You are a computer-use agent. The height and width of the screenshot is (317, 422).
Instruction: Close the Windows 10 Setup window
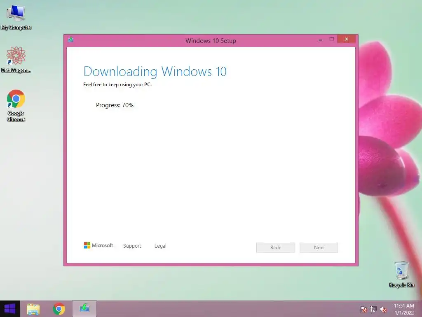346,39
